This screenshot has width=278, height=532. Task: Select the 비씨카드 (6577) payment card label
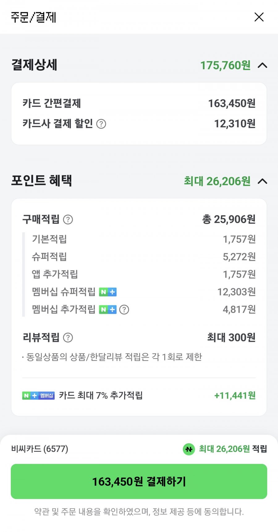40,449
